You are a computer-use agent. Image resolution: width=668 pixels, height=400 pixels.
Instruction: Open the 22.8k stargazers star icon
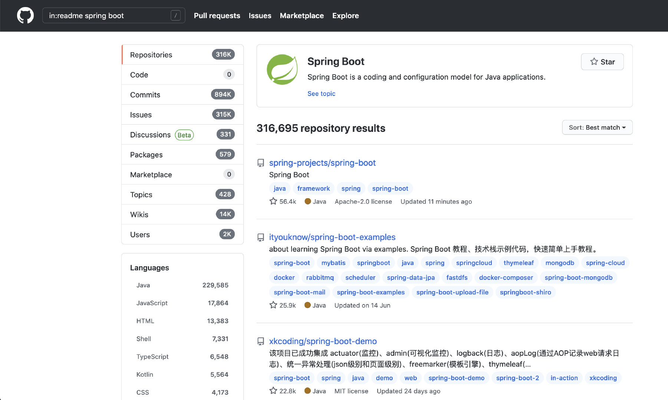[273, 390]
